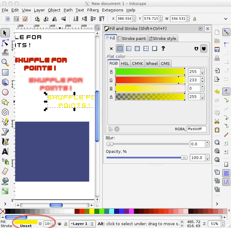Open the Filters menu

click(93, 10)
